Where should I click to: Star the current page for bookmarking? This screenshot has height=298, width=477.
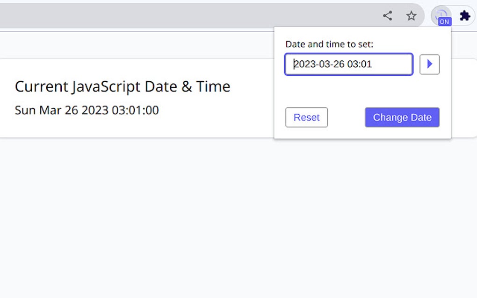coord(411,15)
